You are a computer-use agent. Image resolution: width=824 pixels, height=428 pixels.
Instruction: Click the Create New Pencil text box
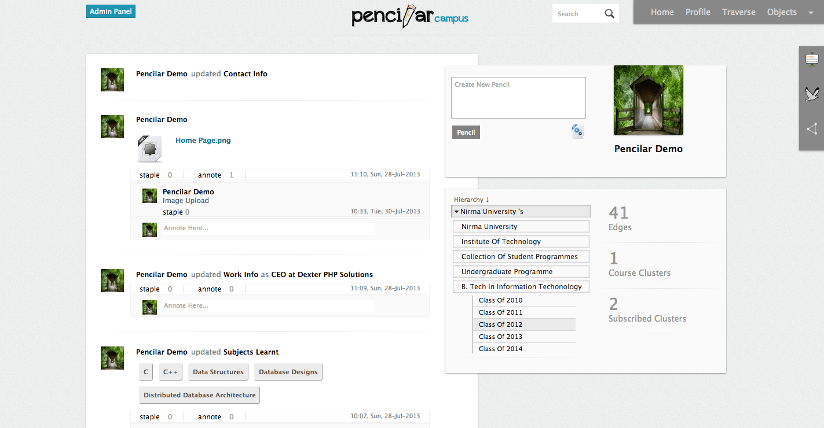tap(518, 98)
